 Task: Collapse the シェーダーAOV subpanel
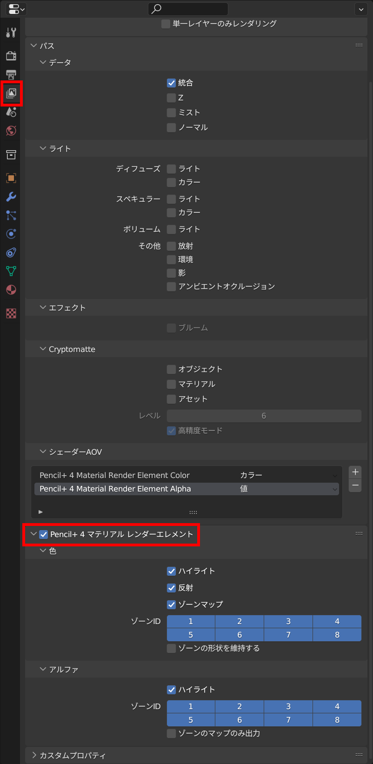(x=43, y=452)
